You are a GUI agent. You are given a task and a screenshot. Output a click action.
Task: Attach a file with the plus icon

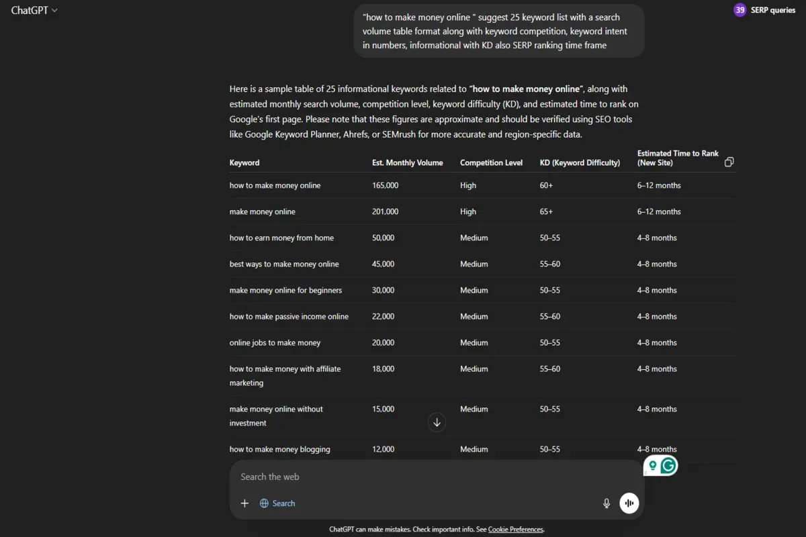pos(244,503)
